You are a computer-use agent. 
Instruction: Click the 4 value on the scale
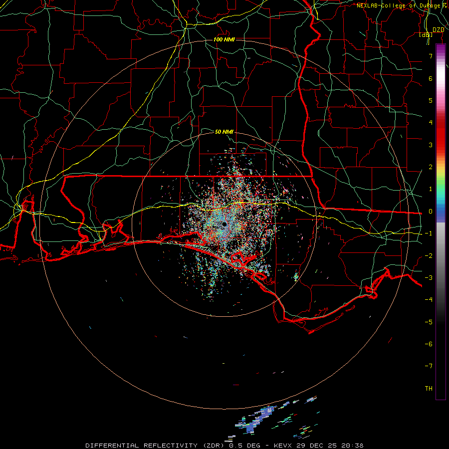point(431,123)
